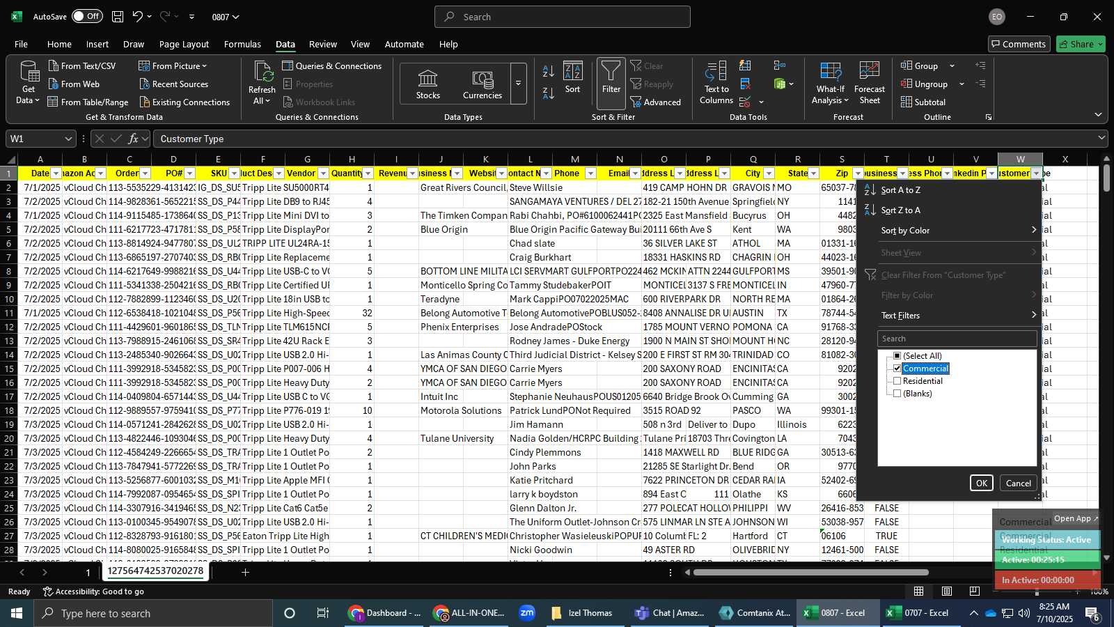This screenshot has width=1114, height=627.
Task: Click Refresh All icon
Action: 262,82
